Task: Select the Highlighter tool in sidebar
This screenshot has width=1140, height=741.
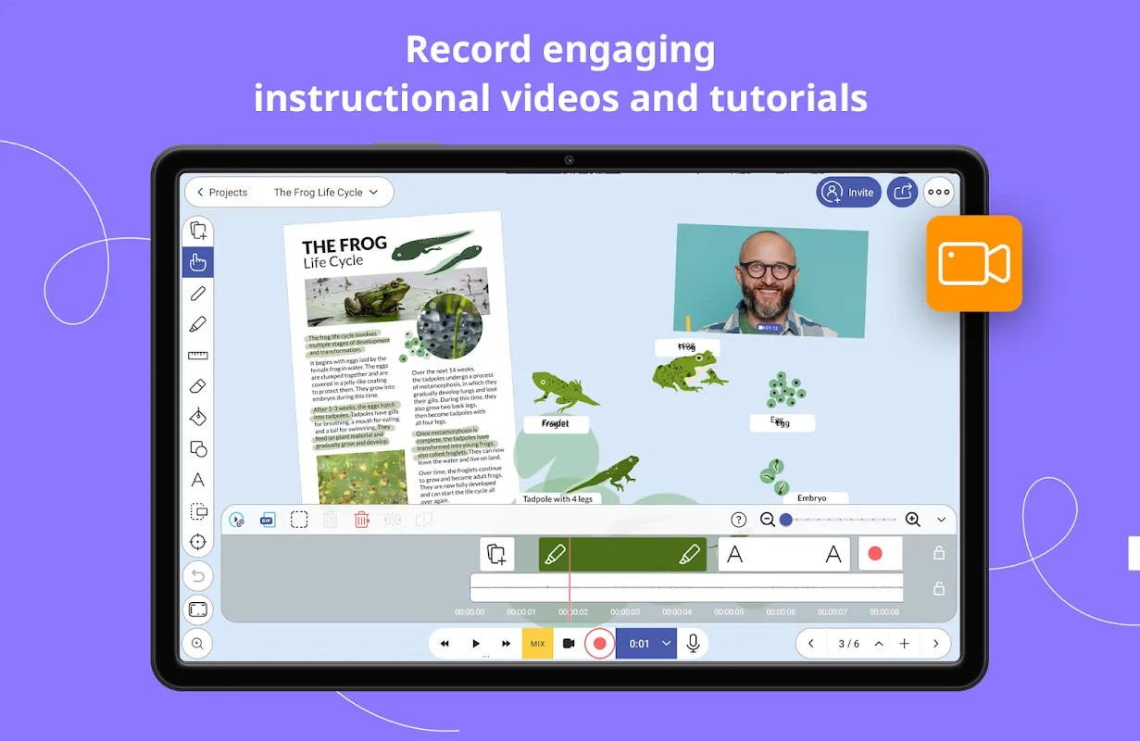Action: tap(197, 324)
